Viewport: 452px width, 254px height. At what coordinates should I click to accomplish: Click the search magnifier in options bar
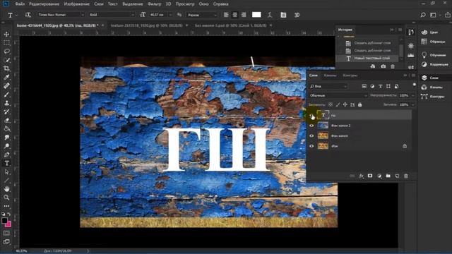click(423, 15)
